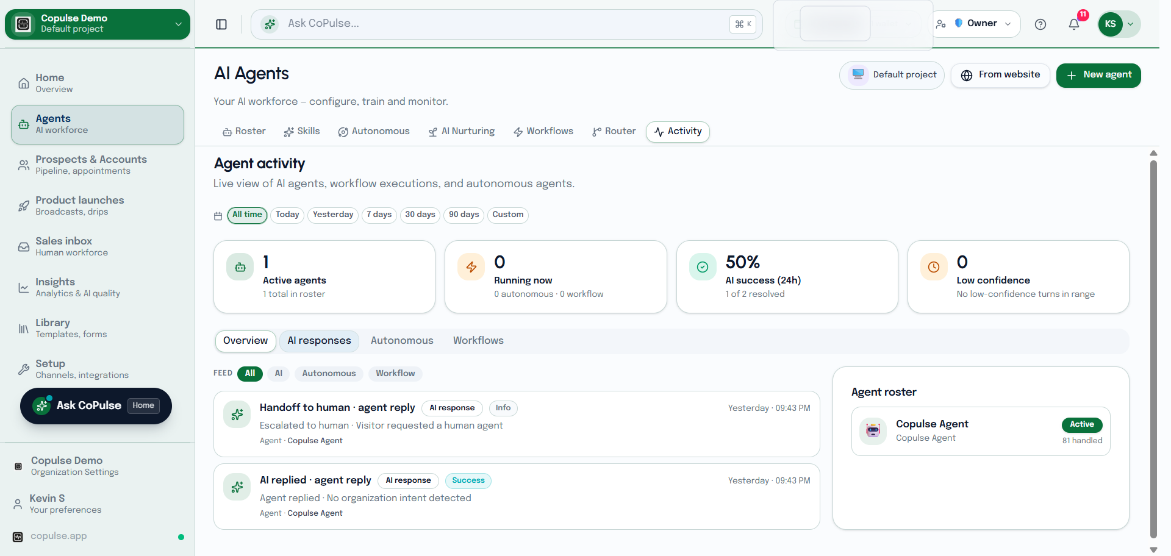Click the Library books icon
The width and height of the screenshot is (1171, 556).
pos(24,329)
